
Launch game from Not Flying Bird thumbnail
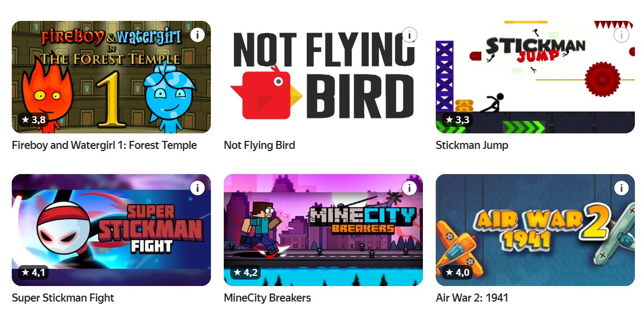click(323, 77)
